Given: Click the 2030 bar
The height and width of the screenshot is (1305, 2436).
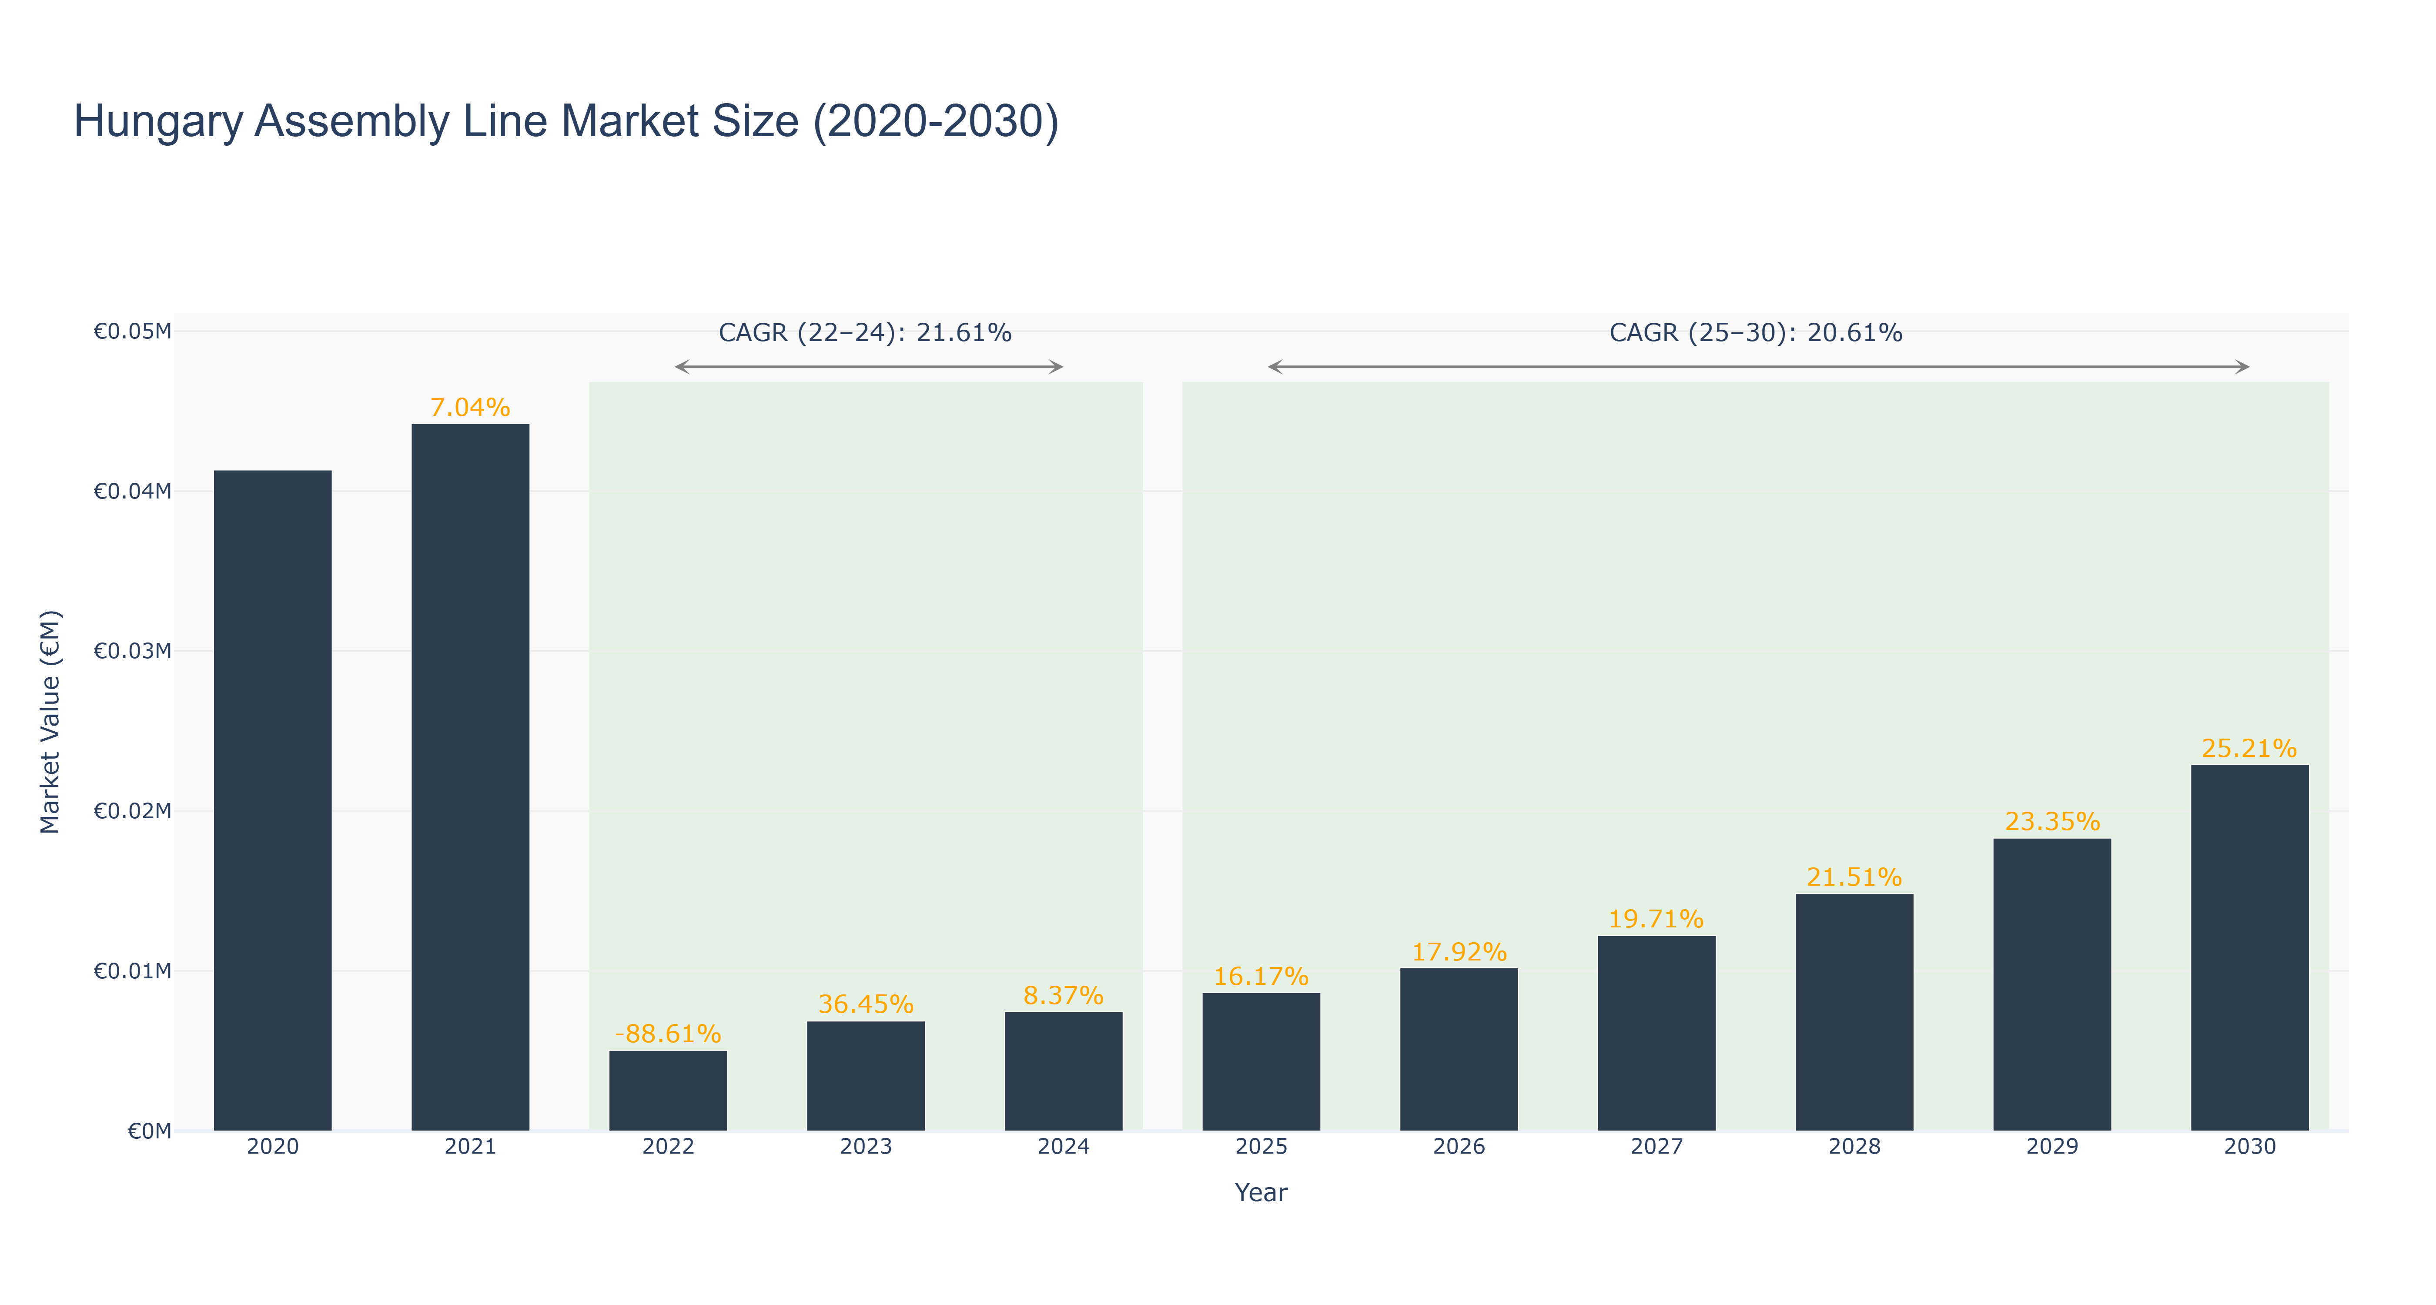Looking at the screenshot, I should 2249,947.
